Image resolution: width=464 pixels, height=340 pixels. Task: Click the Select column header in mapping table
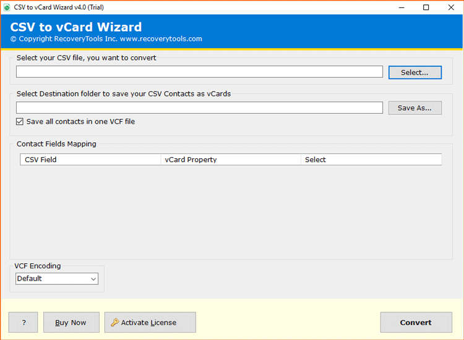click(x=371, y=159)
